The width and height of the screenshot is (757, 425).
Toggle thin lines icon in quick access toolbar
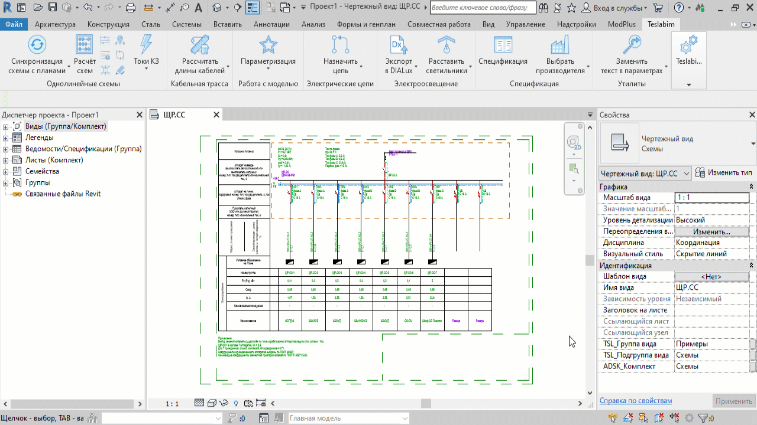coord(253,8)
